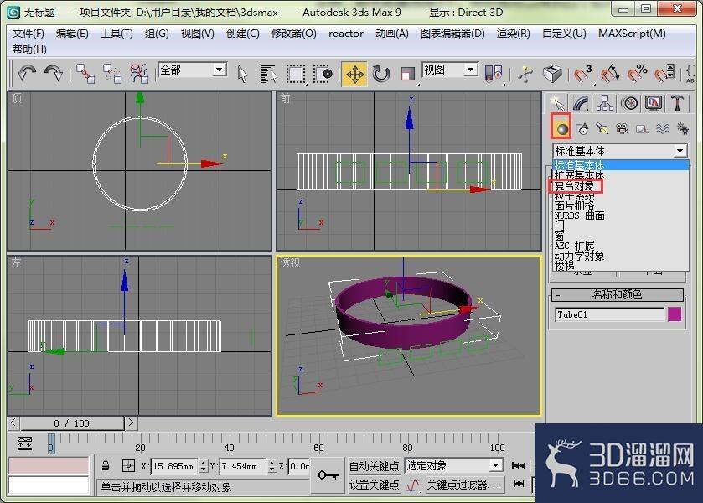Toggle Spinner Snap icon
The image size is (703, 503).
664,73
